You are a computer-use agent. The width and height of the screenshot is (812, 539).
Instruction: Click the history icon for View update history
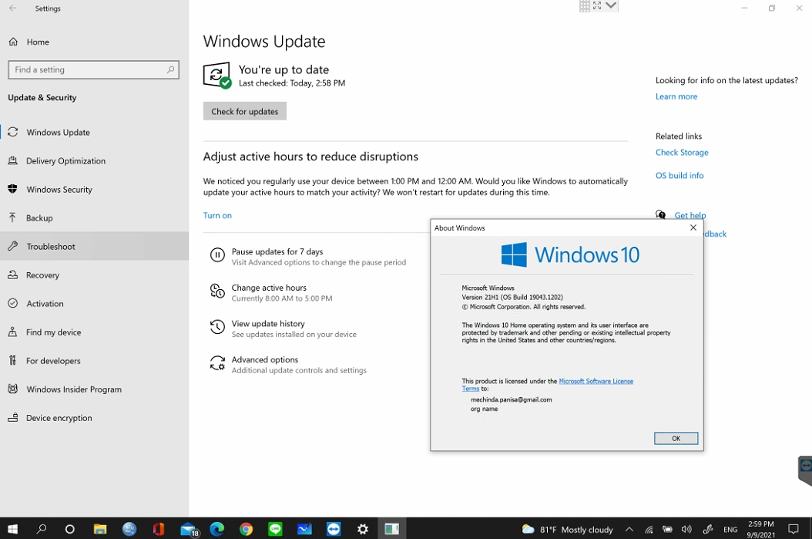click(217, 326)
